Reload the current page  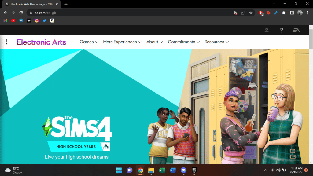tap(21, 13)
